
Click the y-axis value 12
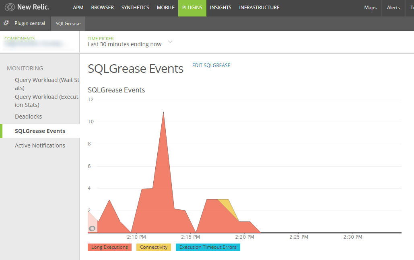point(91,99)
